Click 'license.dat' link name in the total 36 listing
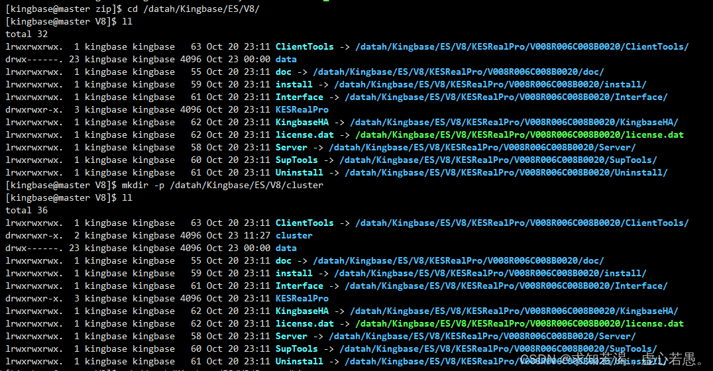This screenshot has width=713, height=371. (304, 324)
